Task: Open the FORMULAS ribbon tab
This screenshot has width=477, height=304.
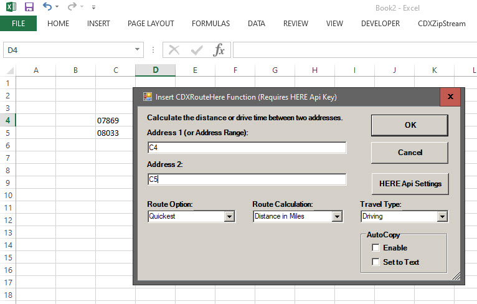Action: 210,24
